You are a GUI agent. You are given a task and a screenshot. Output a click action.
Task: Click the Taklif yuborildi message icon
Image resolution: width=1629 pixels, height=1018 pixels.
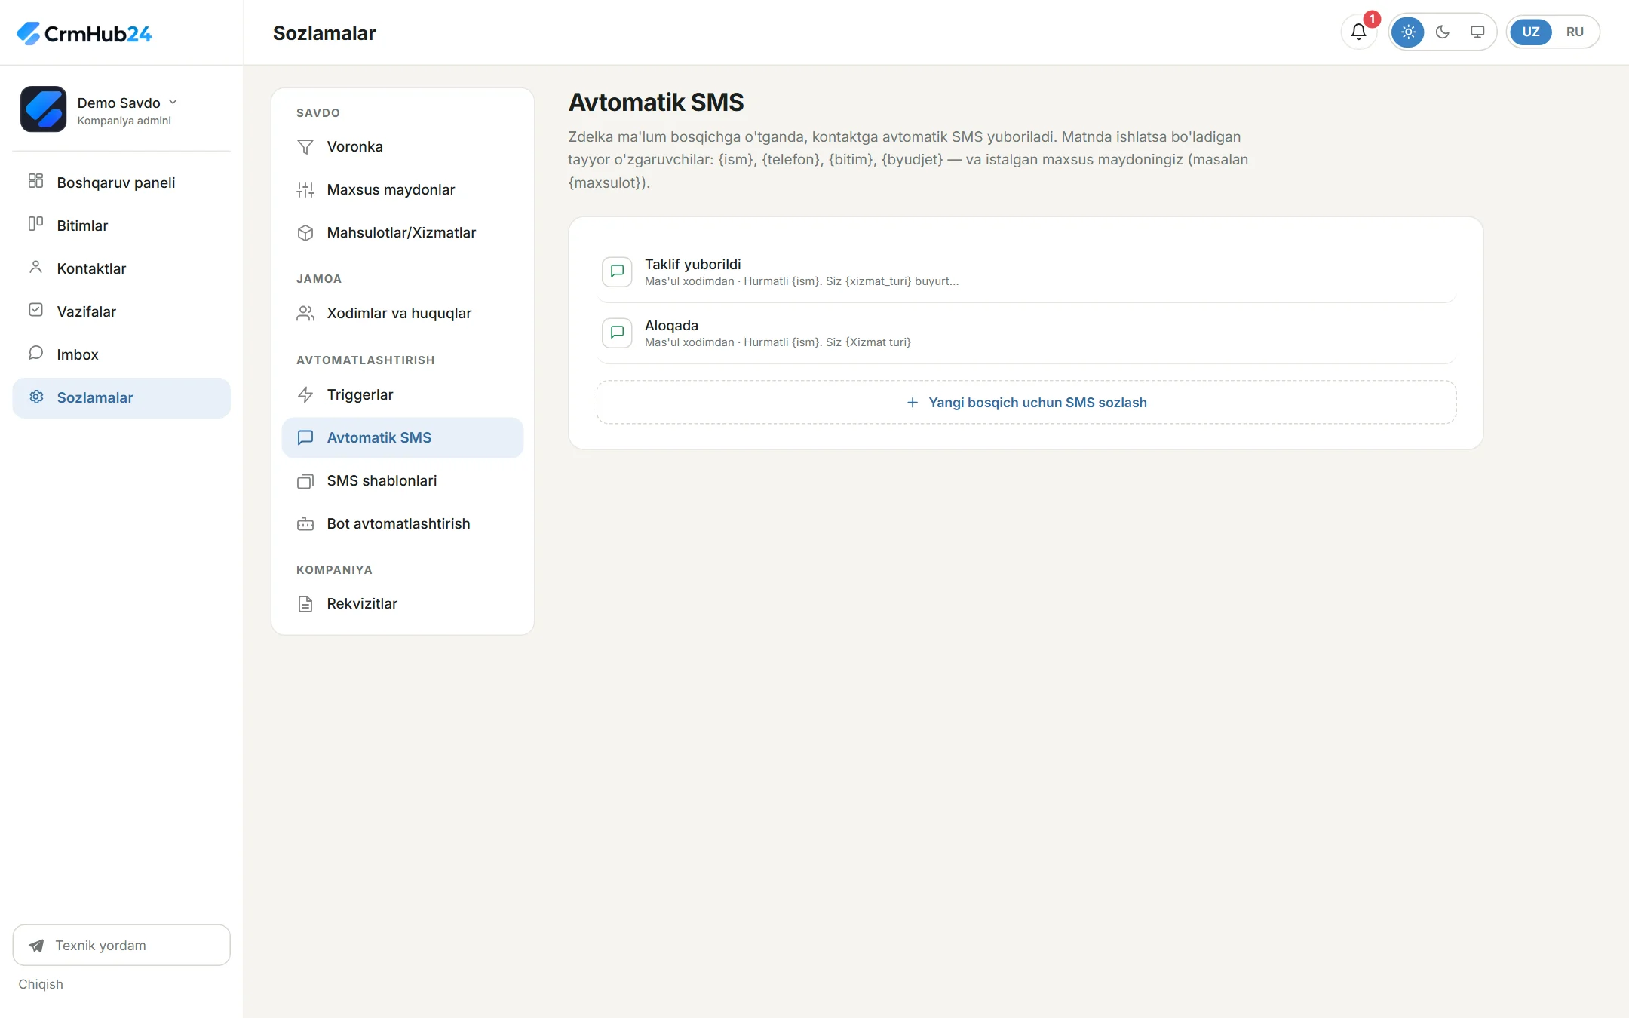coord(617,271)
